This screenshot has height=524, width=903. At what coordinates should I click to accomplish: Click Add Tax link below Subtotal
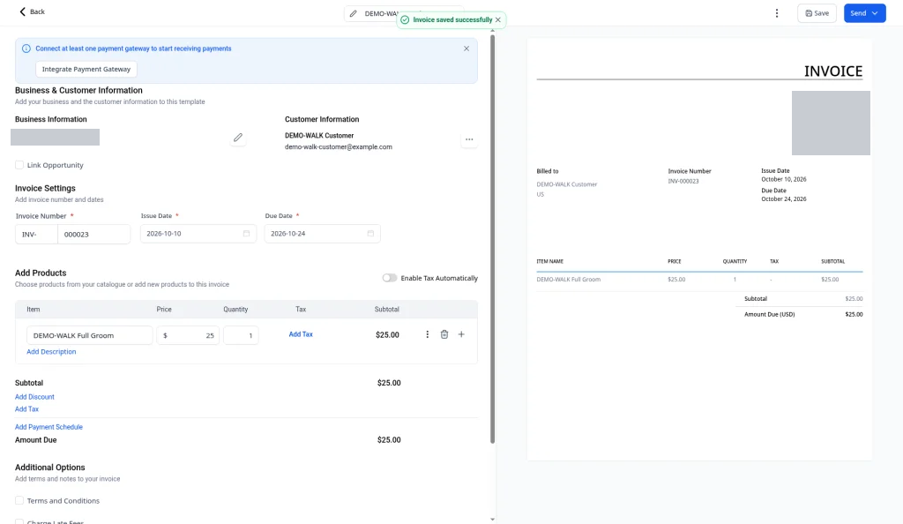click(26, 408)
